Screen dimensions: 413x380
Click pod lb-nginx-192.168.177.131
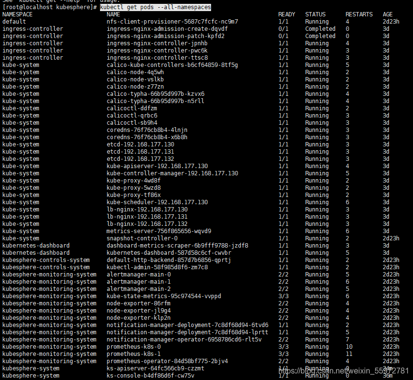(x=147, y=217)
